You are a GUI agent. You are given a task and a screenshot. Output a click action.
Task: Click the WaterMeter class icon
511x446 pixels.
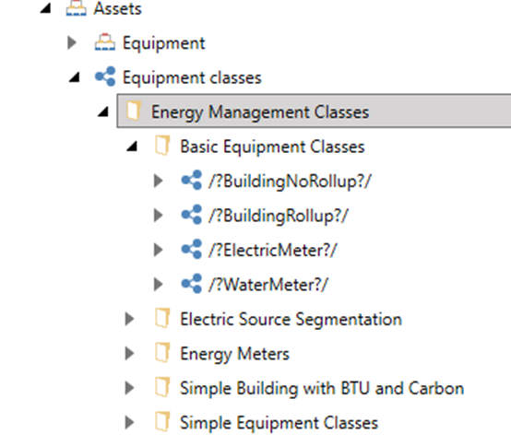[x=191, y=284]
